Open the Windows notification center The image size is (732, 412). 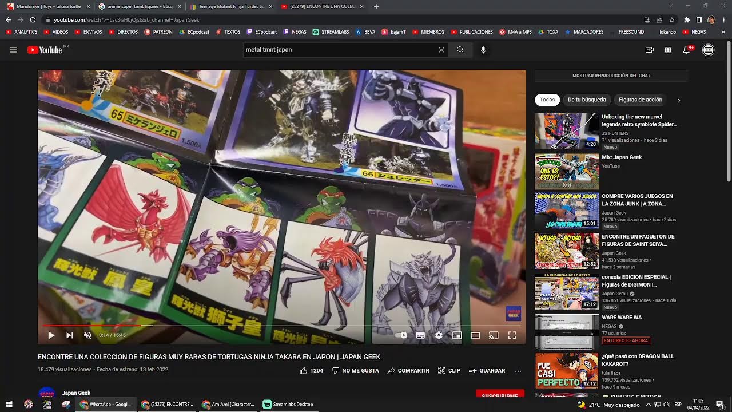[x=719, y=405]
